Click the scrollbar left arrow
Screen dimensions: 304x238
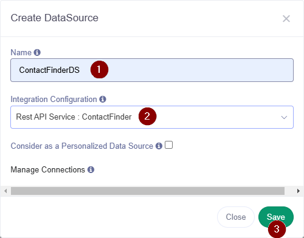(5, 191)
